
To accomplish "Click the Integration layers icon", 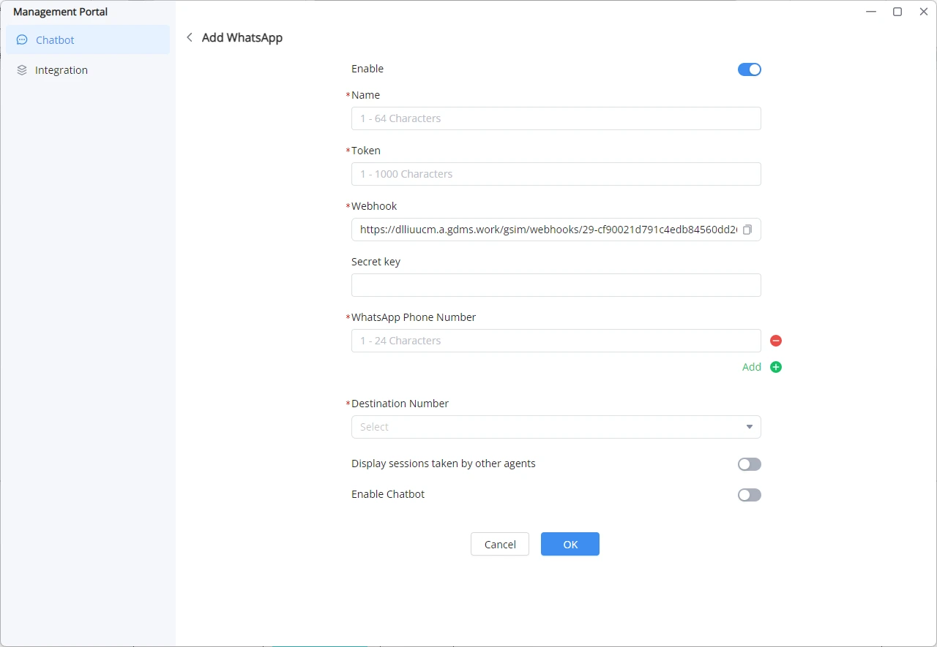I will 22,70.
